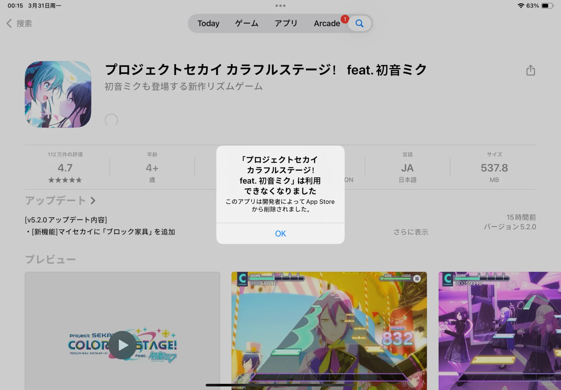
Task: Select the search magnifier tab
Action: [x=359, y=23]
